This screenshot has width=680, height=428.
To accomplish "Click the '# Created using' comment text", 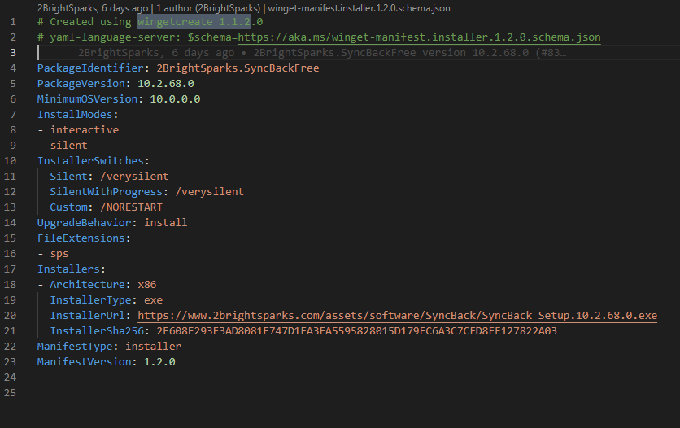I will (84, 22).
